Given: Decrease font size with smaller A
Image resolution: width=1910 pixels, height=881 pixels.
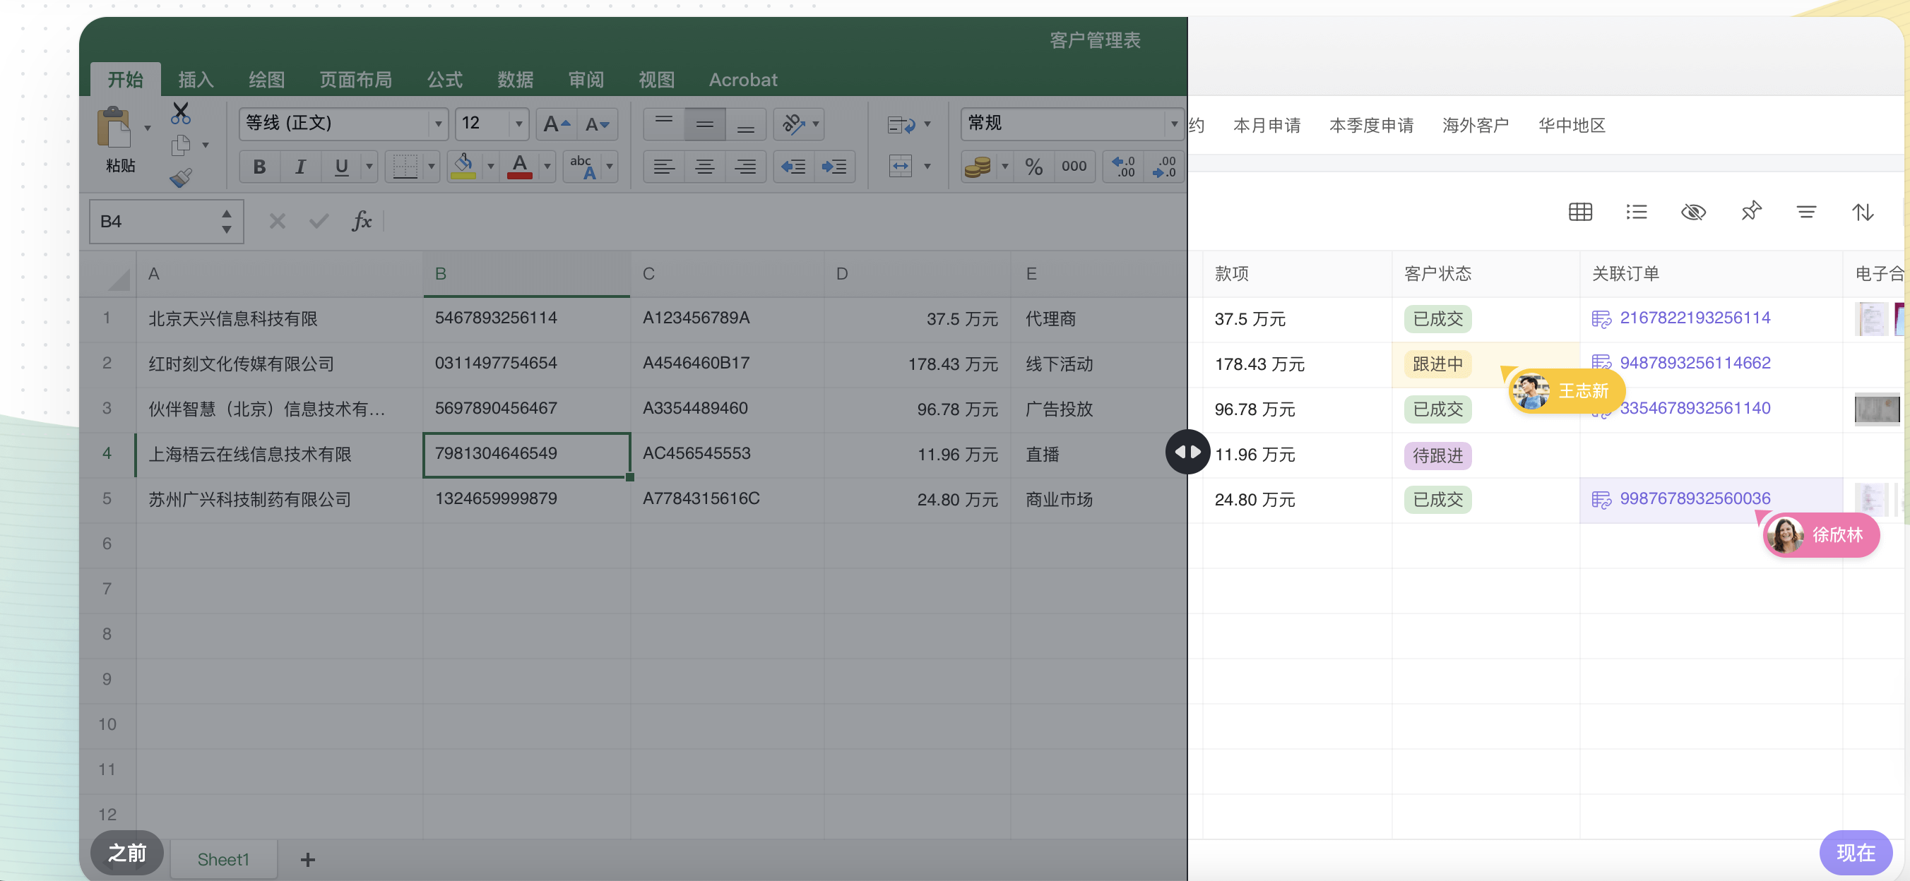Looking at the screenshot, I should point(597,124).
